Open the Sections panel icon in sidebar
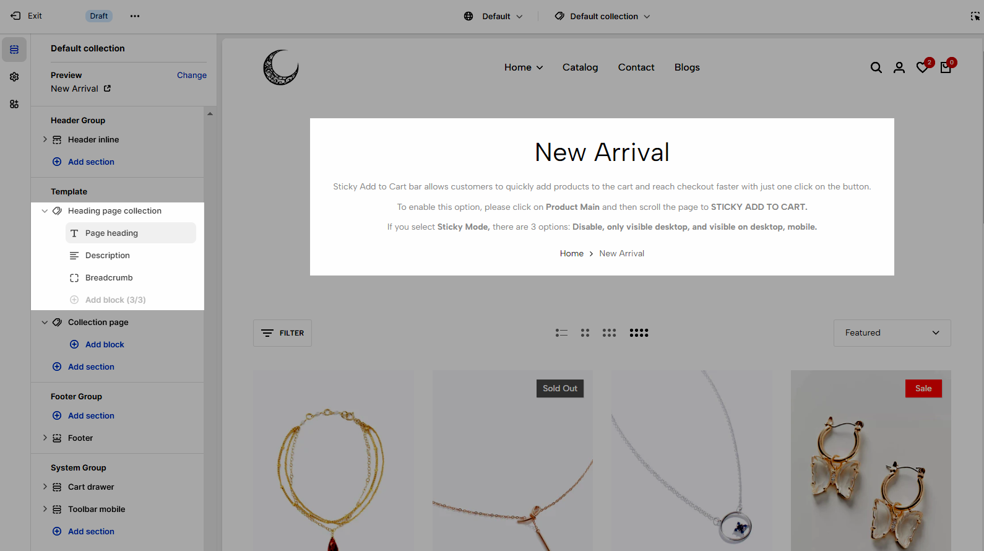This screenshot has height=551, width=984. point(14,50)
